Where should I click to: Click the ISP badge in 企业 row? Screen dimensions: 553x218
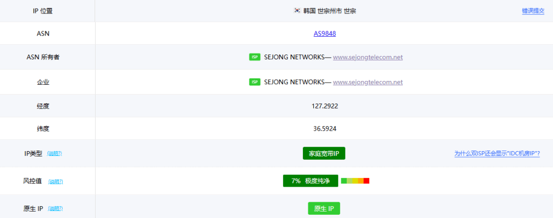click(255, 82)
